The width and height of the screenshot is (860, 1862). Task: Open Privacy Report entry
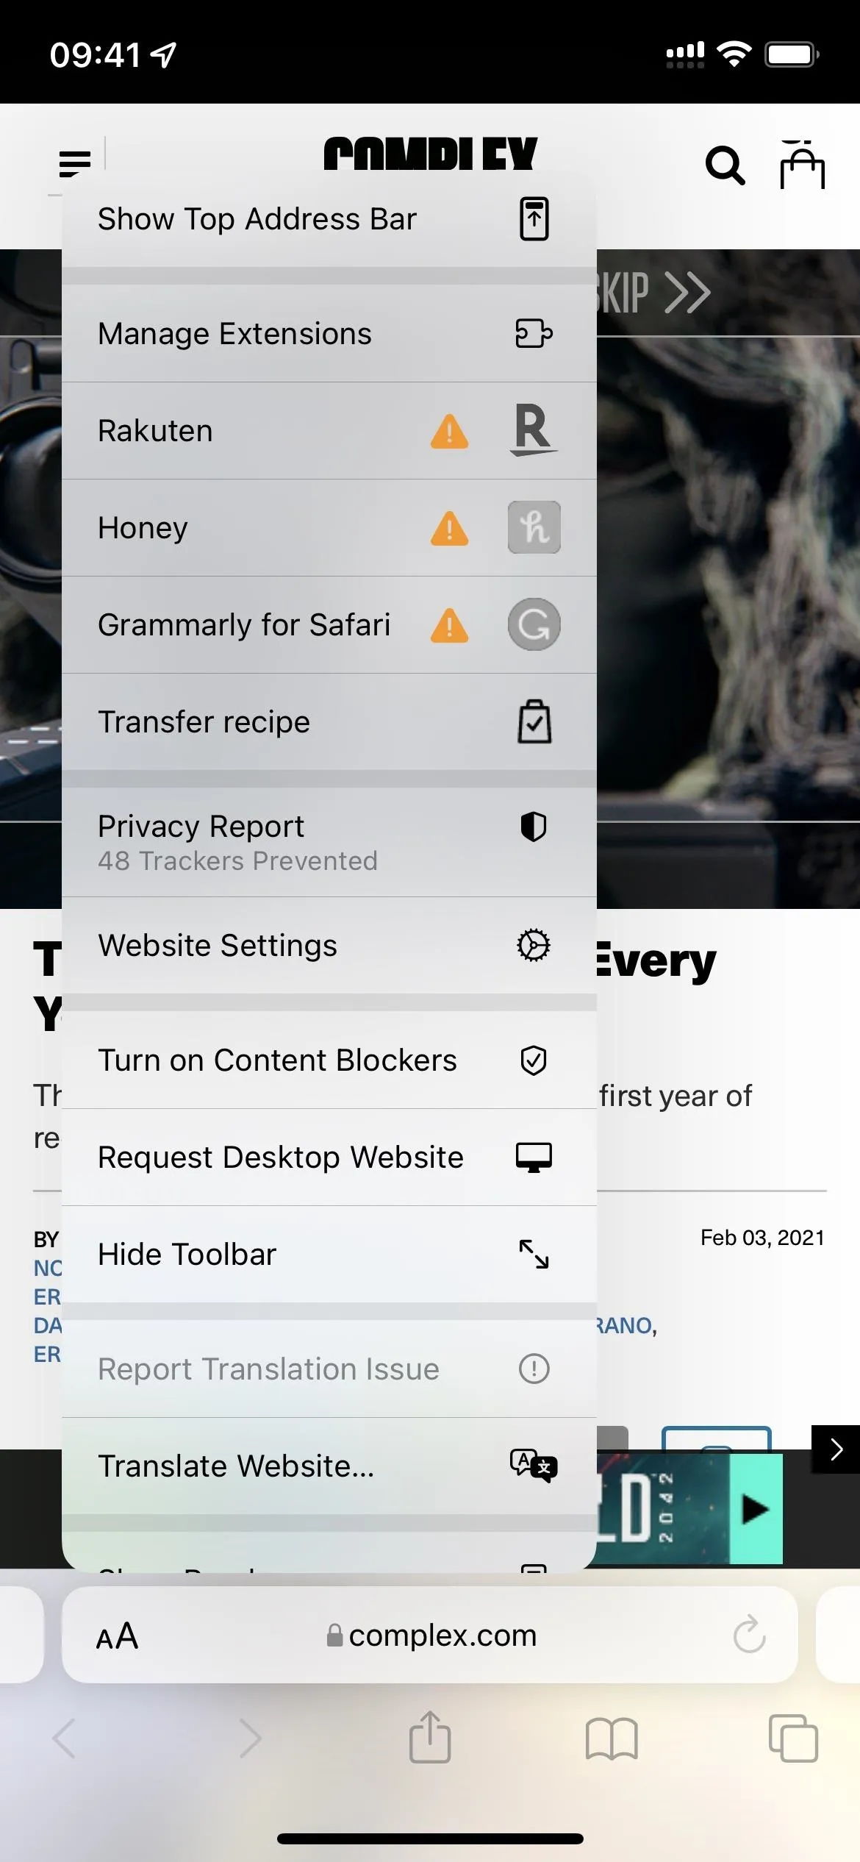[329, 843]
